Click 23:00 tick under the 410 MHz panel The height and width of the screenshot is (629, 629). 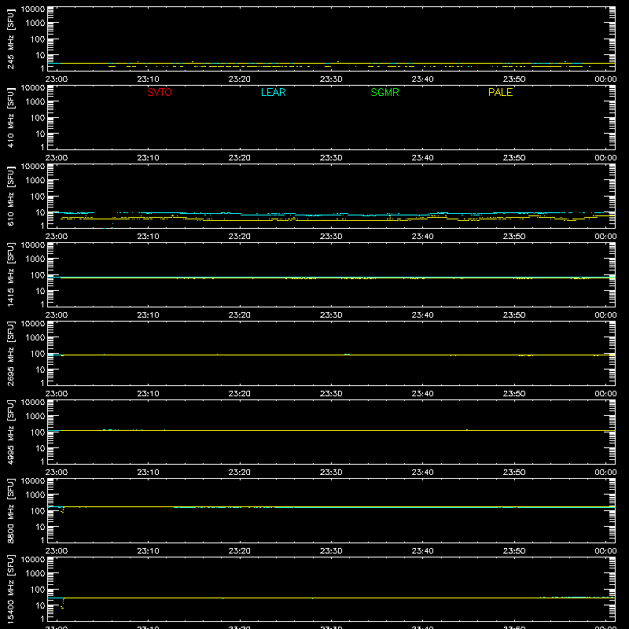coord(56,158)
